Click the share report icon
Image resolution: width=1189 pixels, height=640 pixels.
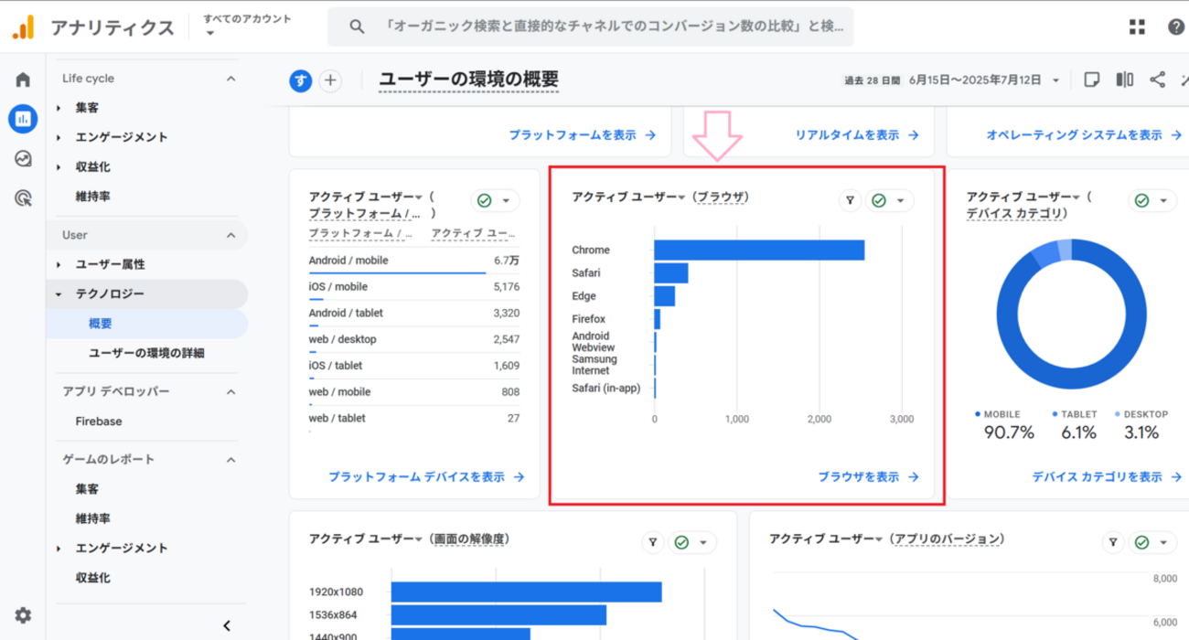(x=1158, y=80)
